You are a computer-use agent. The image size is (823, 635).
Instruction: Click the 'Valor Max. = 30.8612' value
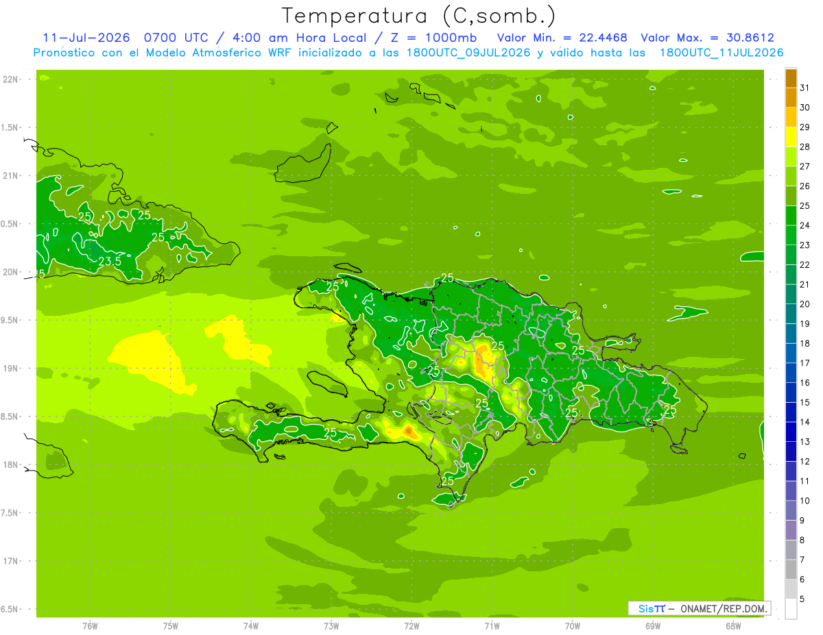707,37
